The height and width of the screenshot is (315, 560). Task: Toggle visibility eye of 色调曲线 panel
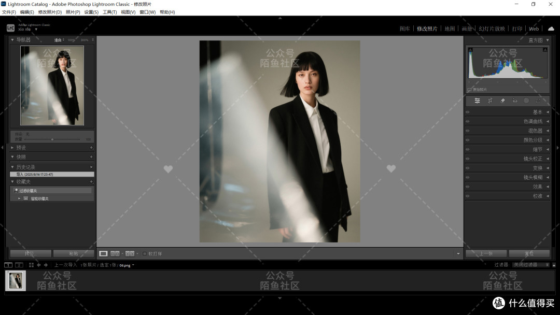coord(468,121)
